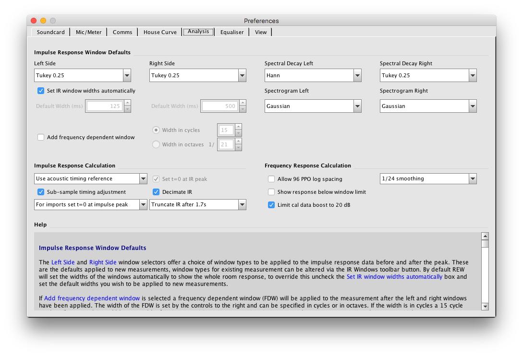This screenshot has width=523, height=356.
Task: Switch to the House Curve tab
Action: pyautogui.click(x=160, y=32)
